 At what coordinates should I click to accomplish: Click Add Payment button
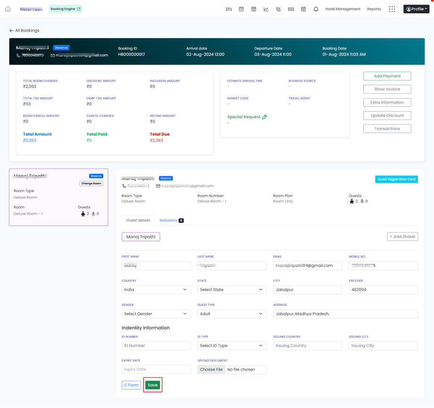click(x=387, y=76)
